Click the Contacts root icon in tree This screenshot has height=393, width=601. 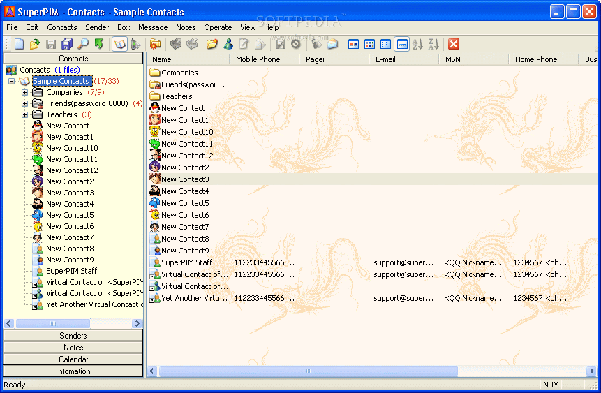[x=11, y=70]
